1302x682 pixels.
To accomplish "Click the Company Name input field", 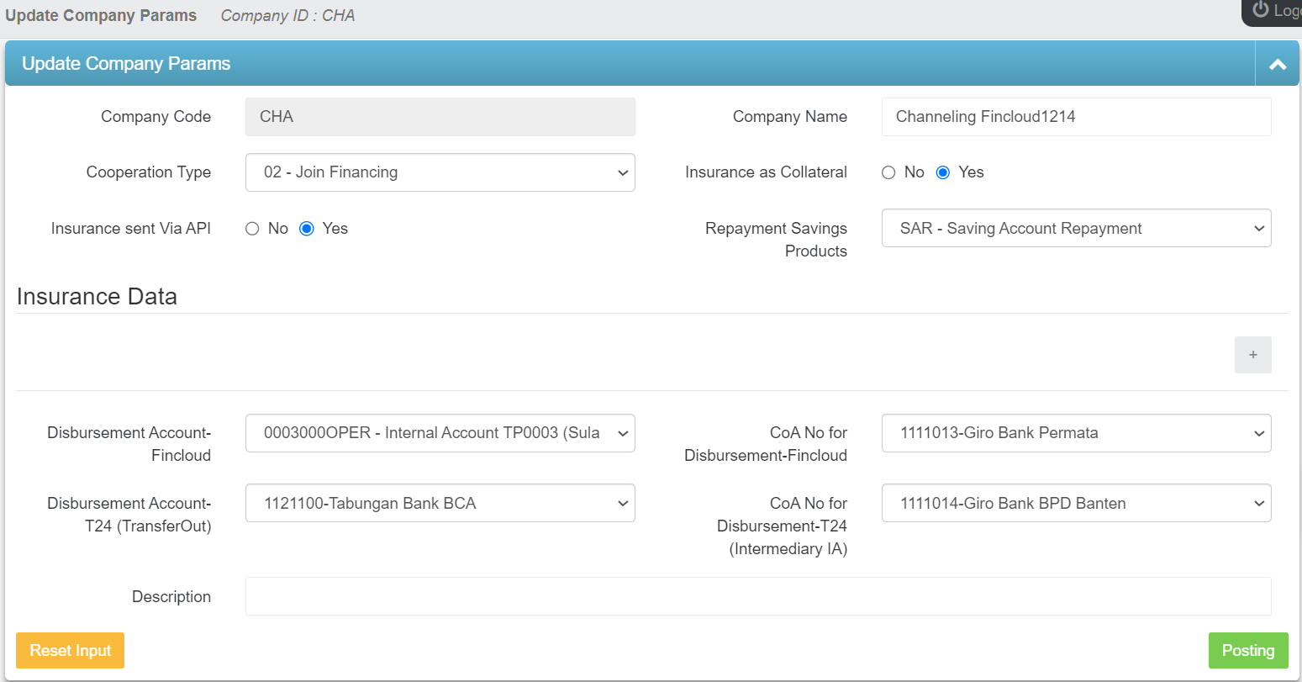I will (x=1076, y=117).
